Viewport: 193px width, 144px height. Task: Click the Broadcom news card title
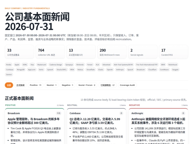point(14,113)
